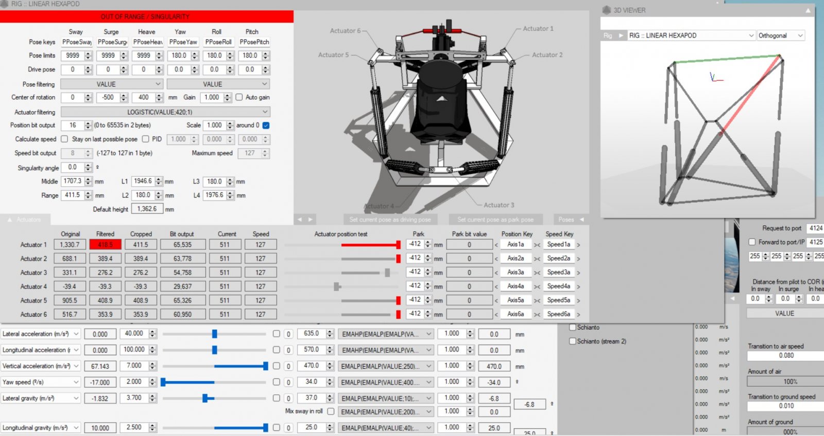Click the left arrow below the hexapod image
The width and height of the screenshot is (824, 436).
coord(300,220)
